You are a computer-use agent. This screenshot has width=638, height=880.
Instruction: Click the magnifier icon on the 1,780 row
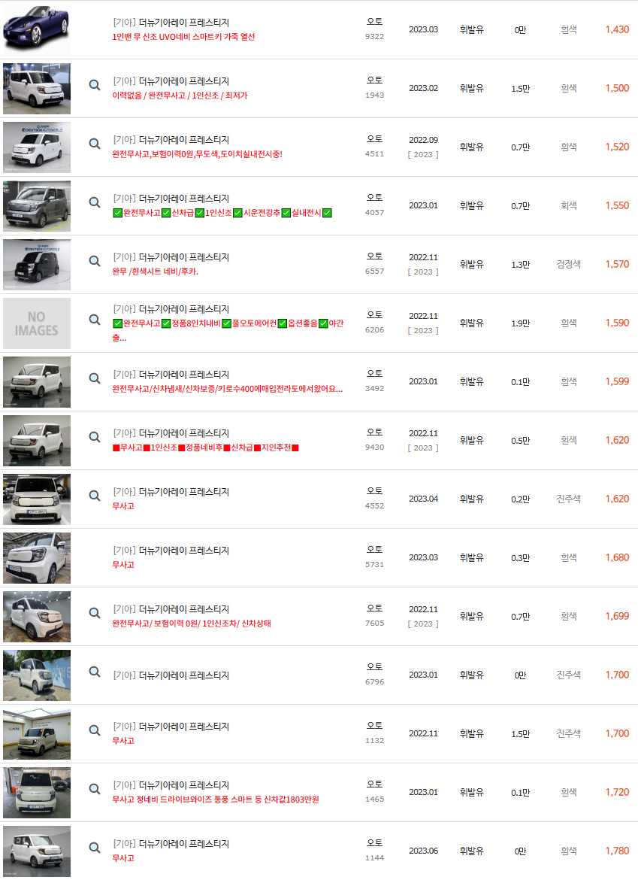(x=95, y=848)
